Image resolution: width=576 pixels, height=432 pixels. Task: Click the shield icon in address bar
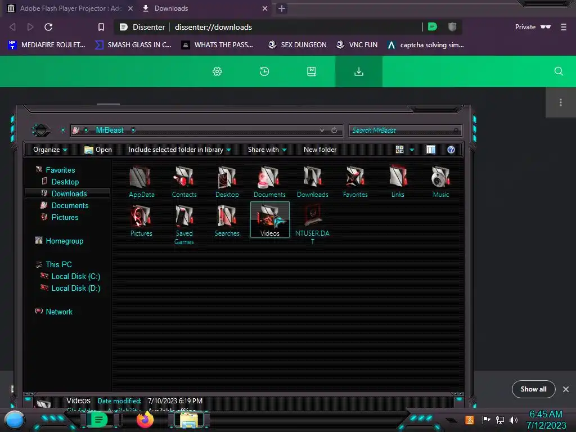click(x=452, y=26)
